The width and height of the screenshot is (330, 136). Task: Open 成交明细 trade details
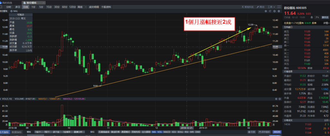point(94,7)
